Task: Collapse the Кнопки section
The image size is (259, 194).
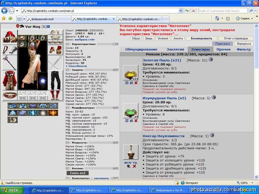Action: pos(67,169)
